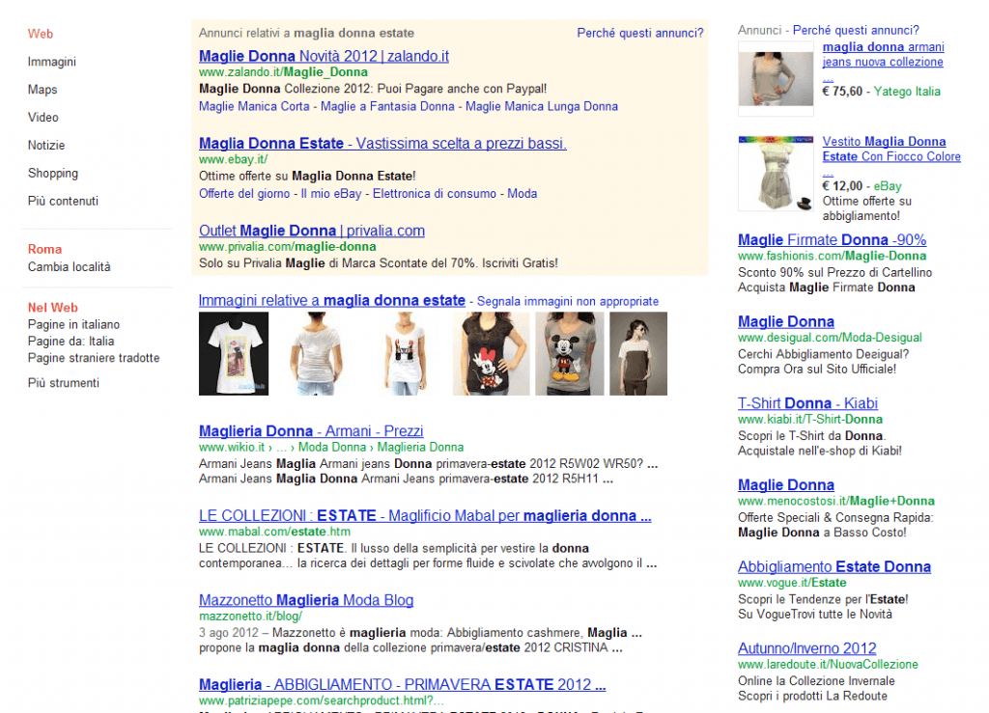Image resolution: width=989 pixels, height=713 pixels.
Task: Filter by Pagine straniere tradotte
Action: pos(94,358)
